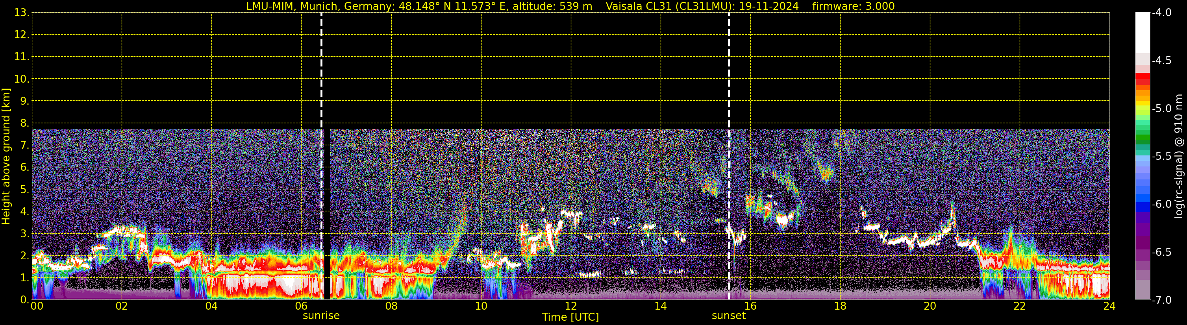Screen dimensions: 1187x325
Task: Click the time axis tick label '24'
Action: (1109, 307)
